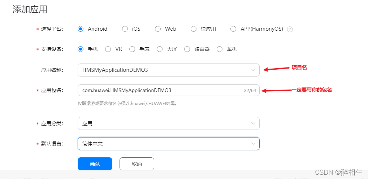Image resolution: width=368 pixels, height=179 pixels.
Task: Click the 选择平台 label
Action: tap(52, 29)
